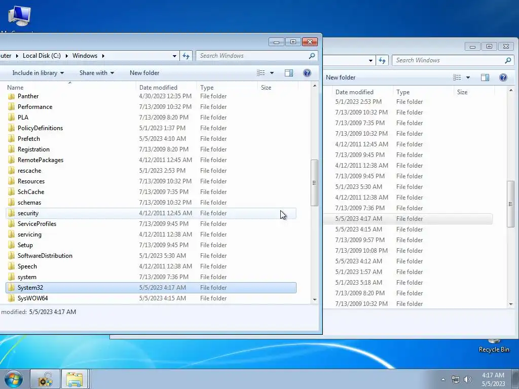Open Help in the back explorer window
Viewport: 519px width, 389px height.
(x=503, y=77)
